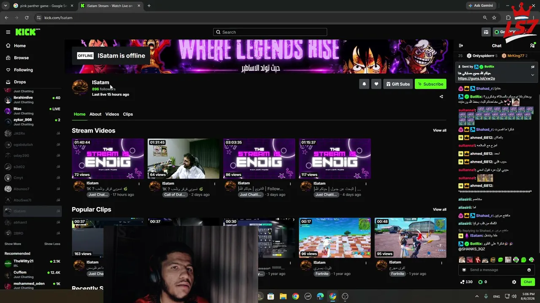
Task: Reload the page in Chrome
Action: 27,18
